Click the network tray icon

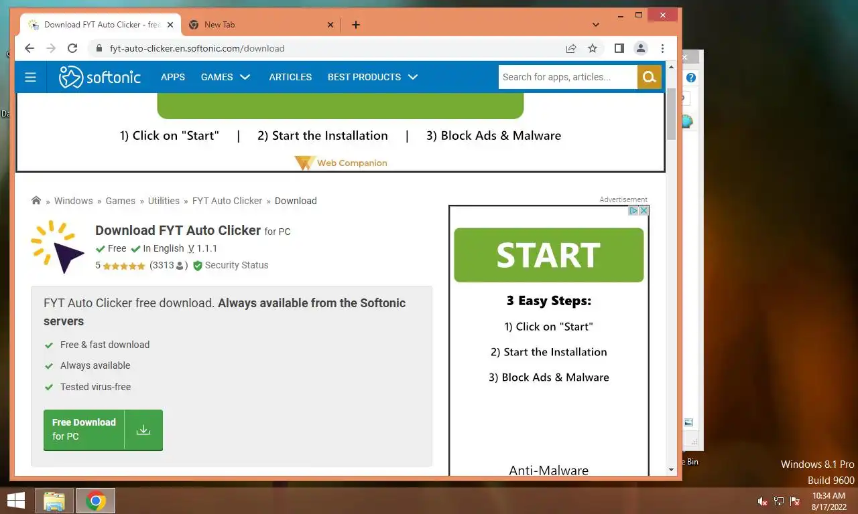tap(779, 501)
